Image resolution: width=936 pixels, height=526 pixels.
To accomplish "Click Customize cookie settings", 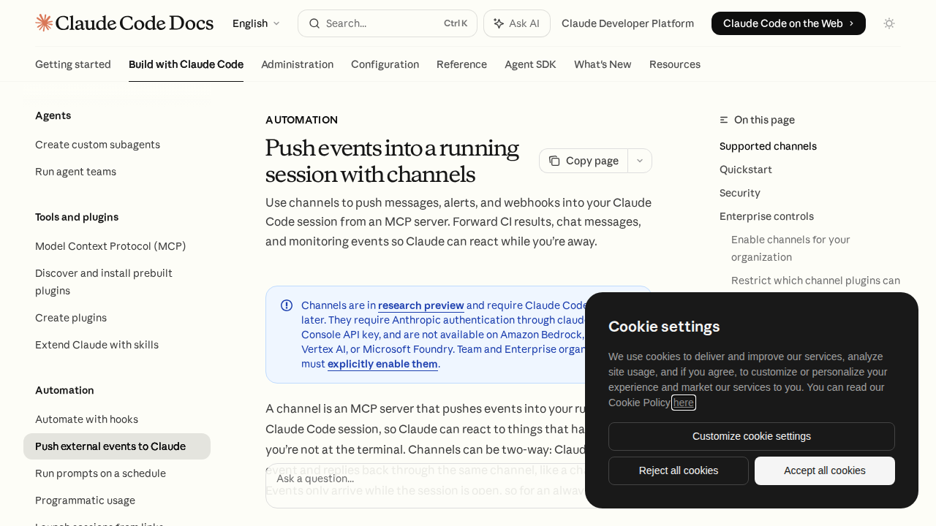I will tap(752, 436).
